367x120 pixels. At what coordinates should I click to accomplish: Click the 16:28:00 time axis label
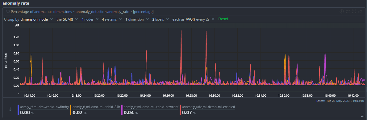coord(191,96)
